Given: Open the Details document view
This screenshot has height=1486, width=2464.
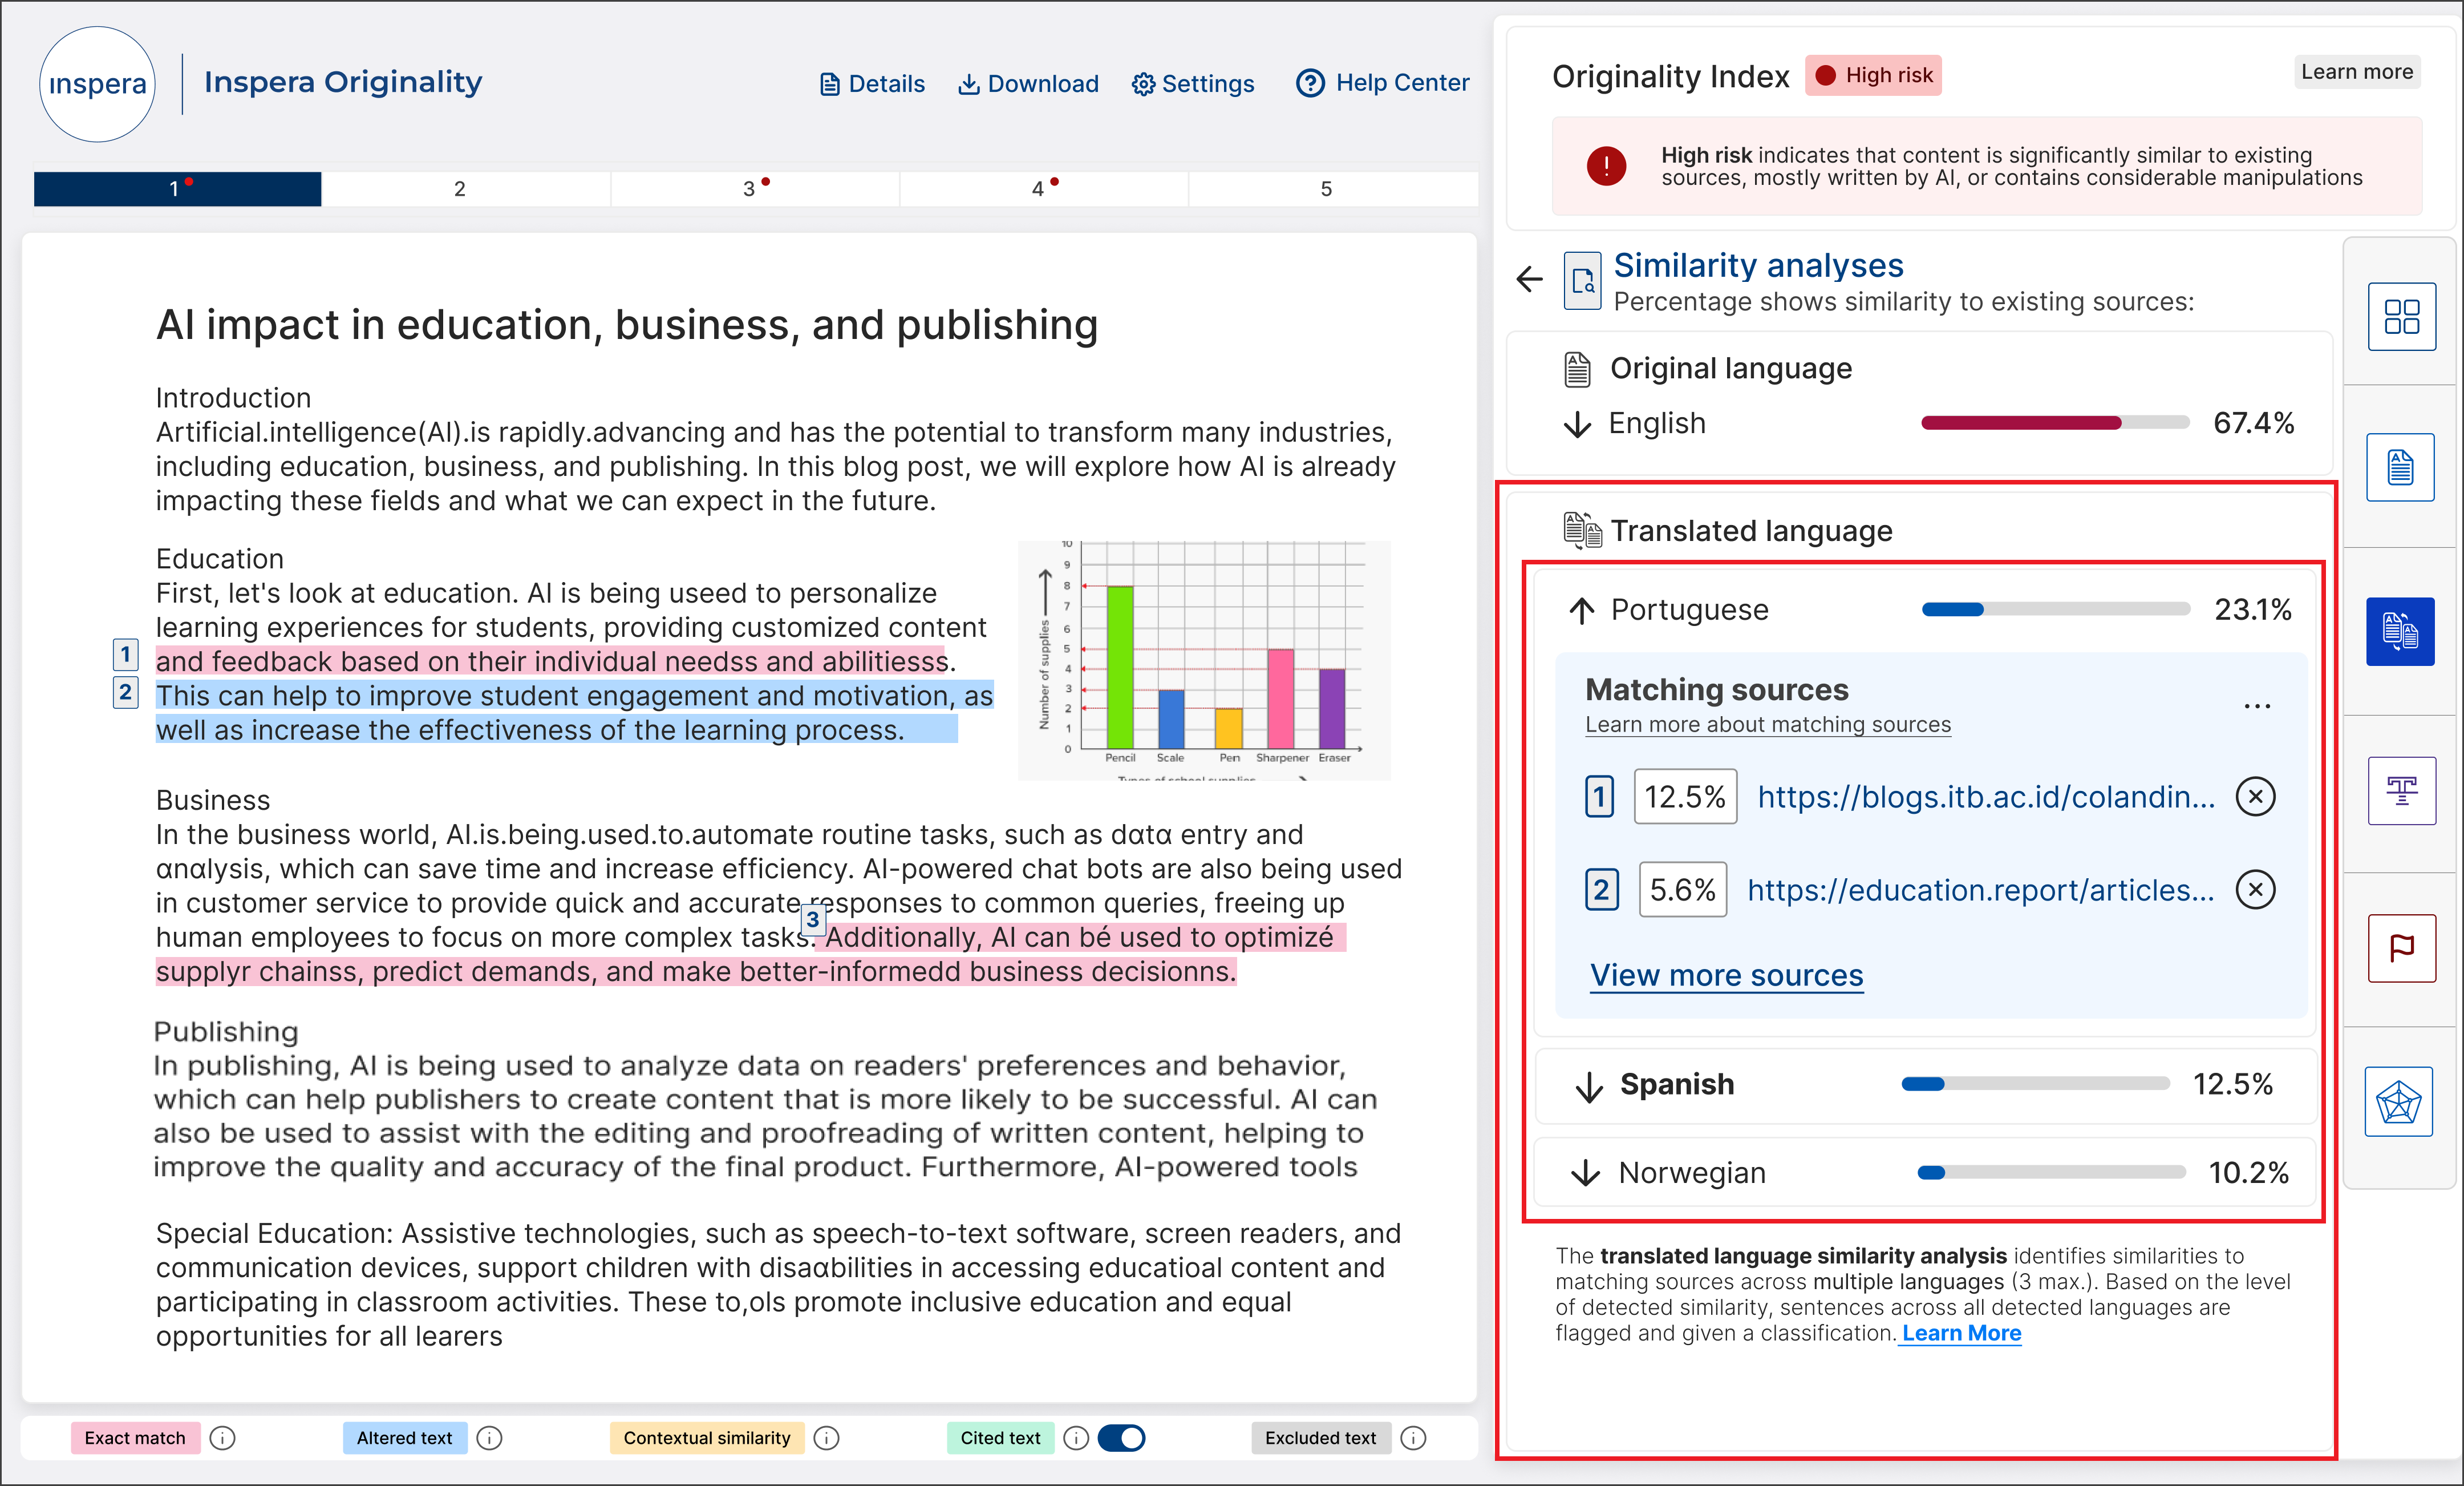Looking at the screenshot, I should pos(872,84).
